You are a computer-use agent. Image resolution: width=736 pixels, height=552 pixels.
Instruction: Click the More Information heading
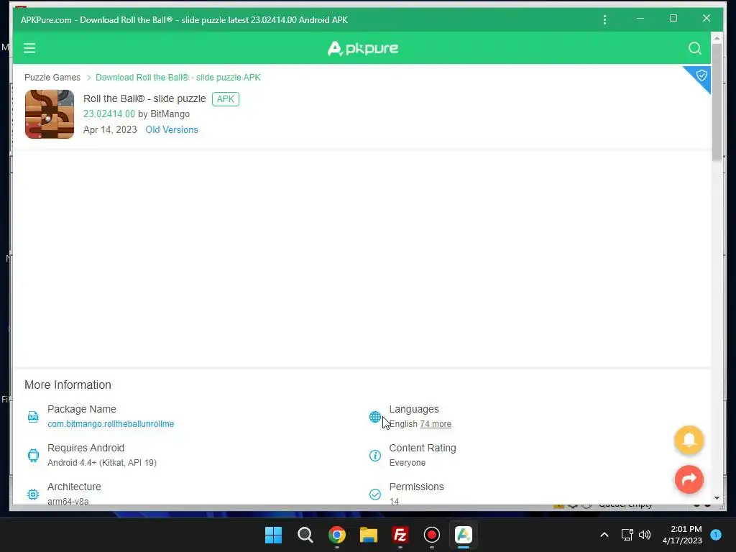click(68, 385)
